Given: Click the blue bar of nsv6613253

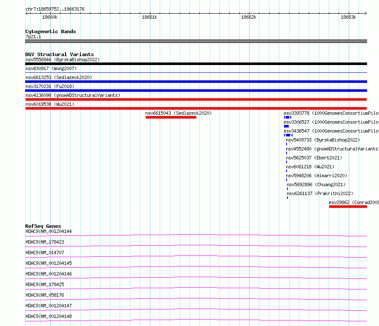Looking at the screenshot, I should pyautogui.click(x=196, y=82).
